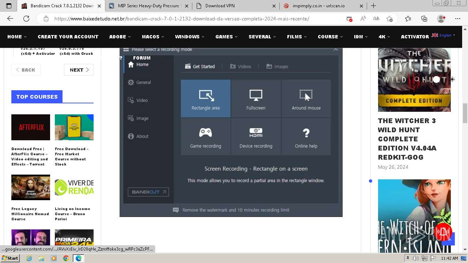
Task: Switch to impimply.co.in urlscan.io tab
Action: (x=323, y=6)
